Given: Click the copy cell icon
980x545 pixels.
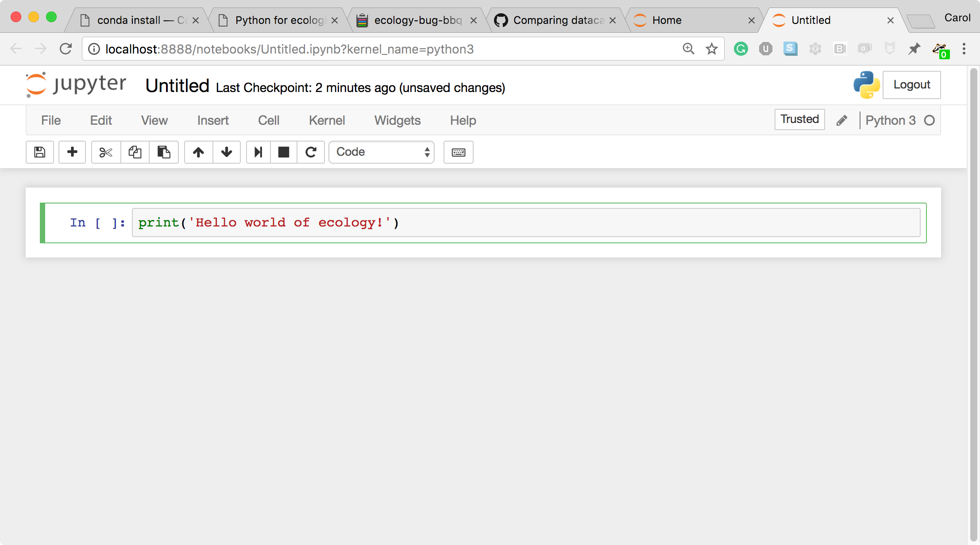Looking at the screenshot, I should 134,151.
